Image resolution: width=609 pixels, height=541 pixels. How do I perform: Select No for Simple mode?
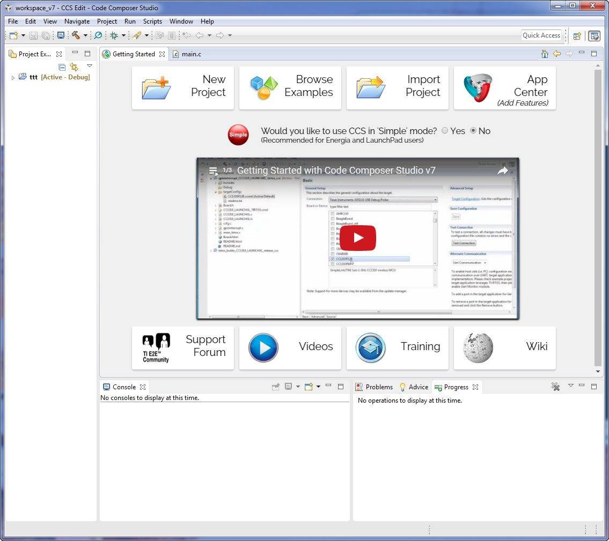click(473, 131)
